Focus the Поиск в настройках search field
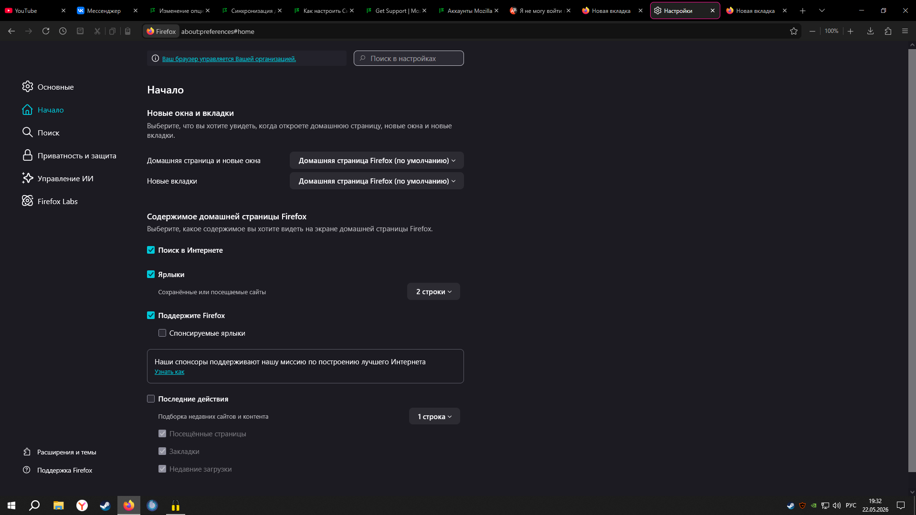 (x=409, y=58)
